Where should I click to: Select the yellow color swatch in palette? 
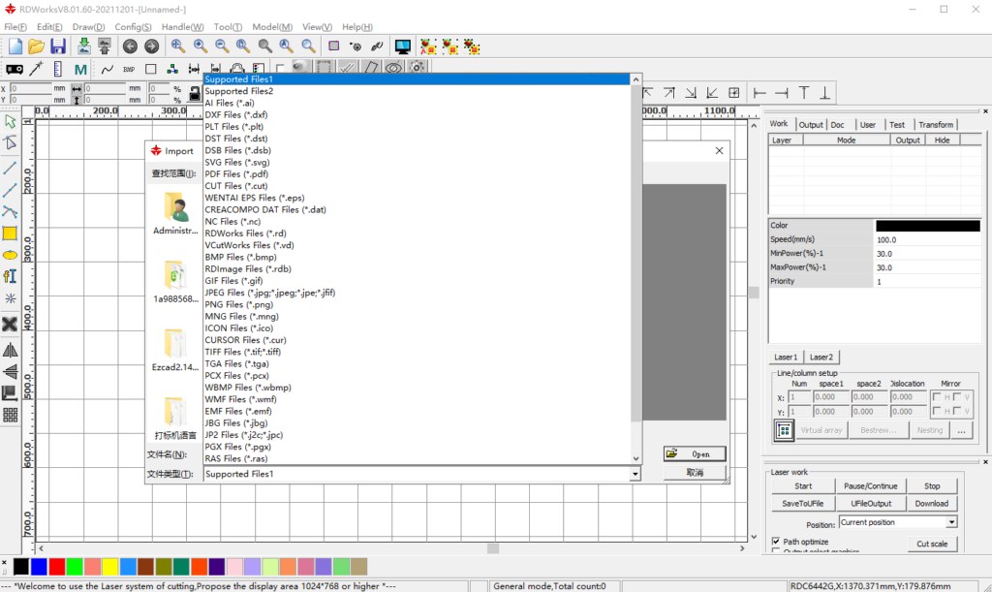[x=110, y=567]
